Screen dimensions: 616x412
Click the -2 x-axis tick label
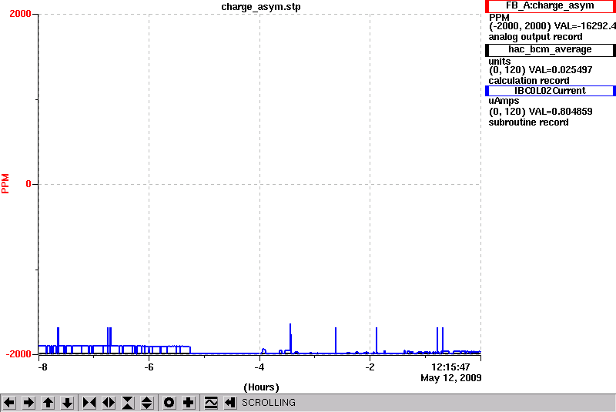370,367
